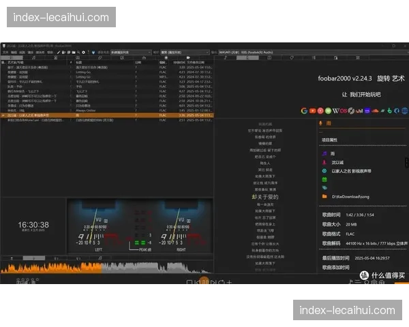The width and height of the screenshot is (409, 327).
Task: Open the Wikipedia W icon
Action: tap(335, 110)
